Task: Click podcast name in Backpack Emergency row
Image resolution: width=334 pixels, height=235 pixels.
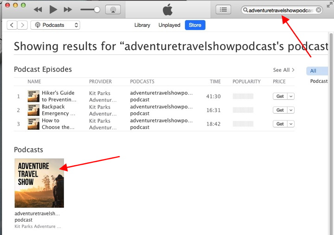Action: [161, 110]
